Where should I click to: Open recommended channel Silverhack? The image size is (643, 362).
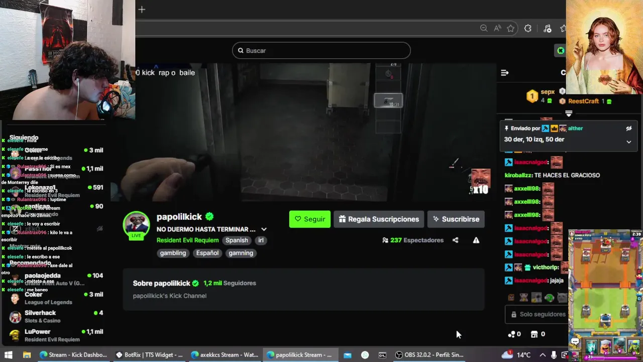tap(56, 316)
